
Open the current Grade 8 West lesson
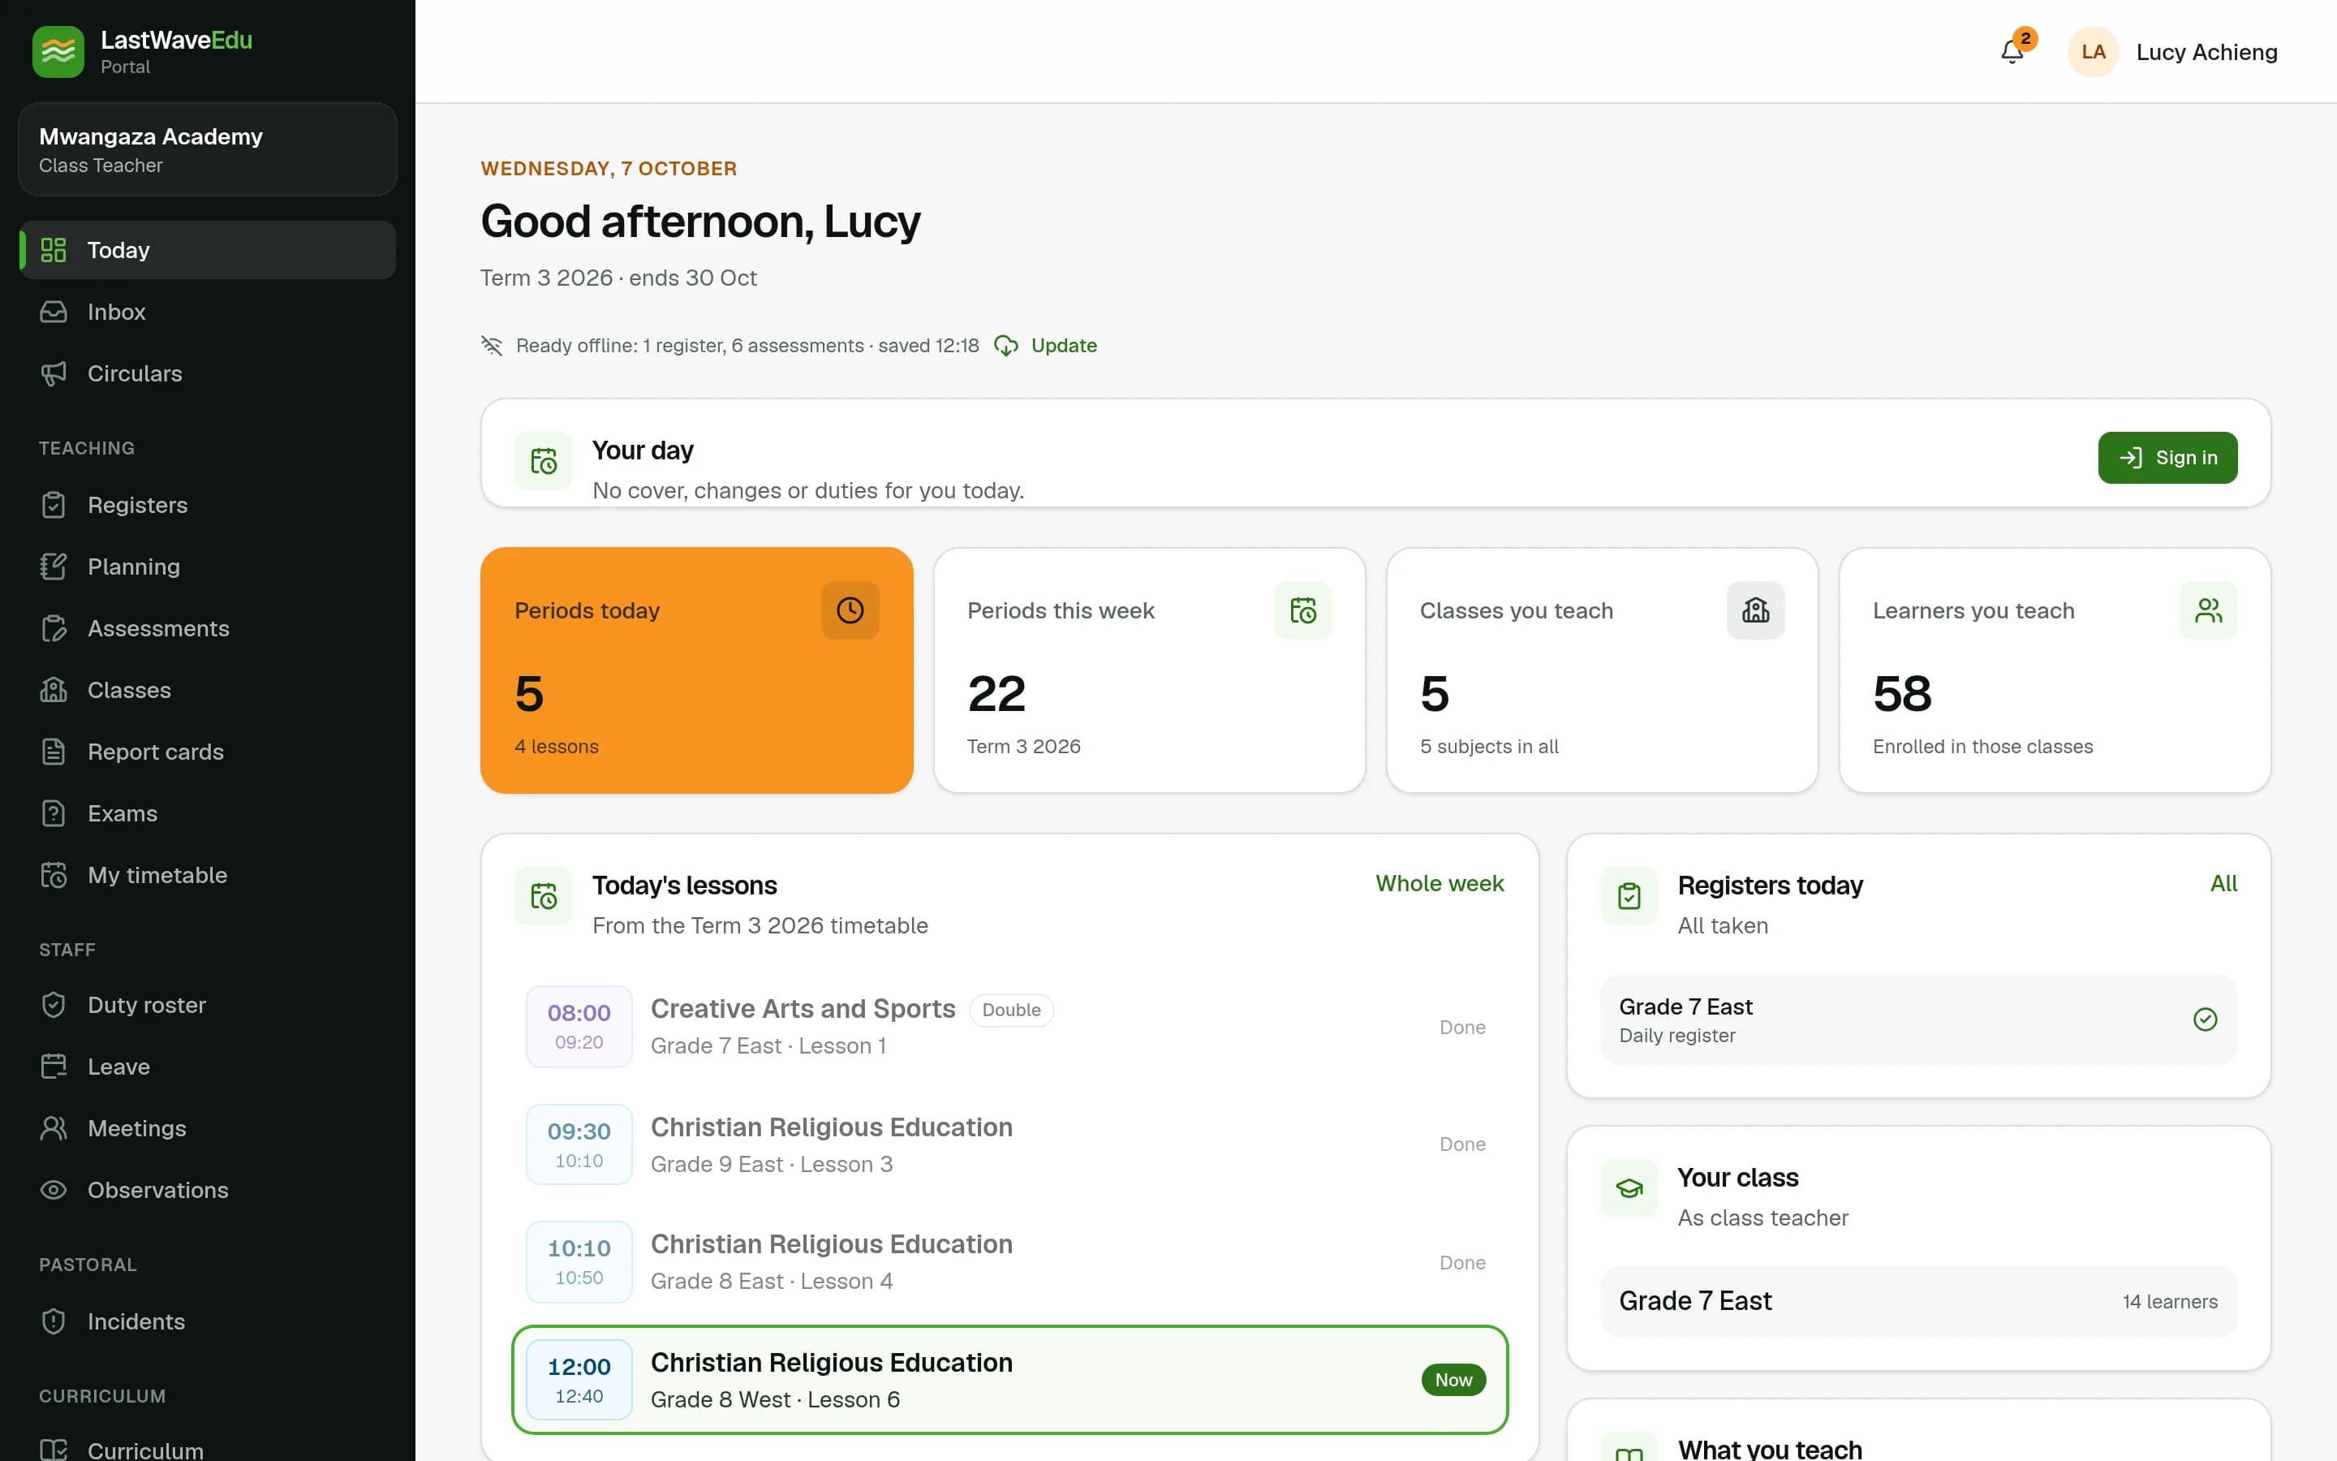1009,1380
